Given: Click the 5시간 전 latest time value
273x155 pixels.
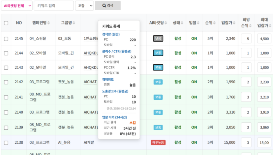Looking at the screenshot, I should coord(130,128).
